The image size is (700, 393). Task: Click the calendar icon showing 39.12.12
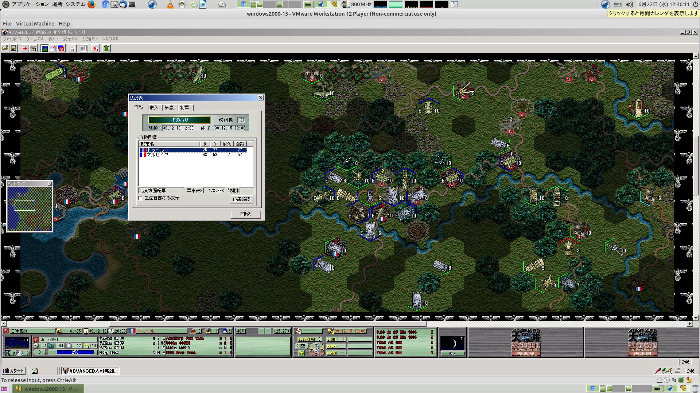tap(86, 331)
